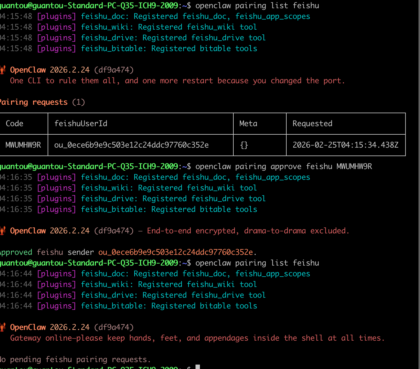The height and width of the screenshot is (369, 420).
Task: Click the "One CLI to rule them all" tagline
Action: (x=177, y=81)
